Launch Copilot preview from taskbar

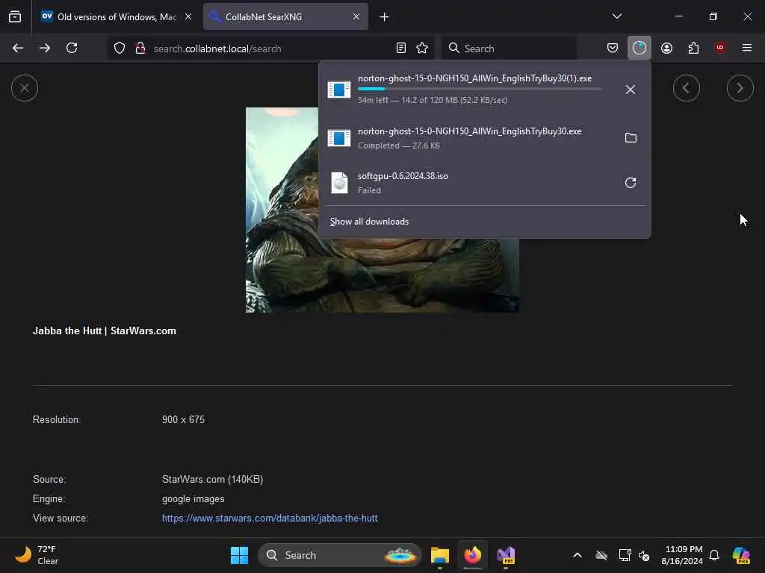[740, 555]
